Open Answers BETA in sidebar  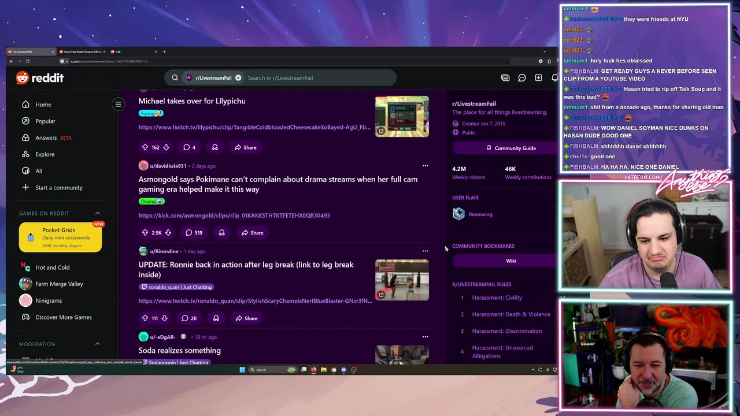[46, 138]
